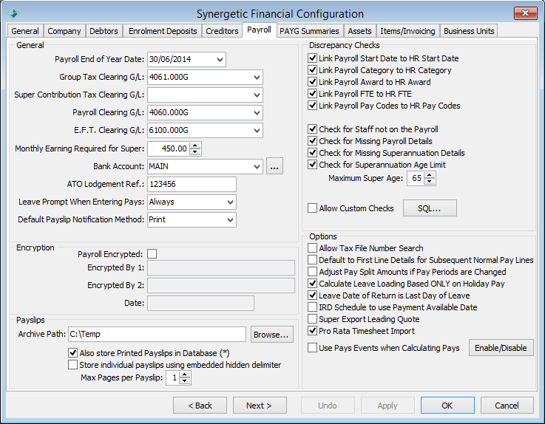Check Default to First Line Details option
Screen dimensions: 545x424
tap(313, 260)
